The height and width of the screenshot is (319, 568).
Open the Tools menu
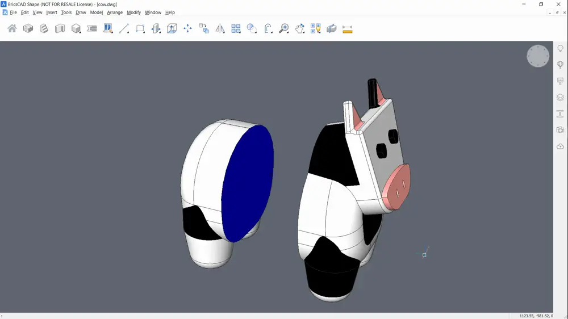[x=66, y=12]
